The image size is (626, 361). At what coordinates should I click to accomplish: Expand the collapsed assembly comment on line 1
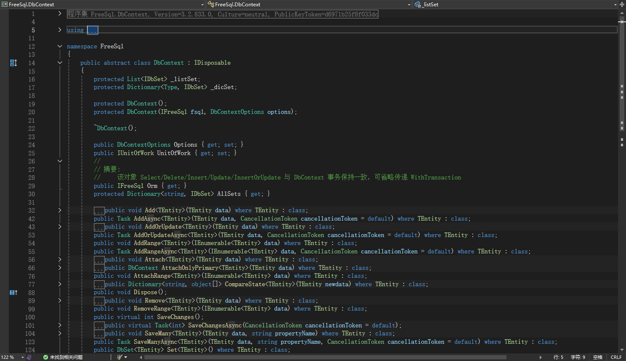tap(60, 14)
